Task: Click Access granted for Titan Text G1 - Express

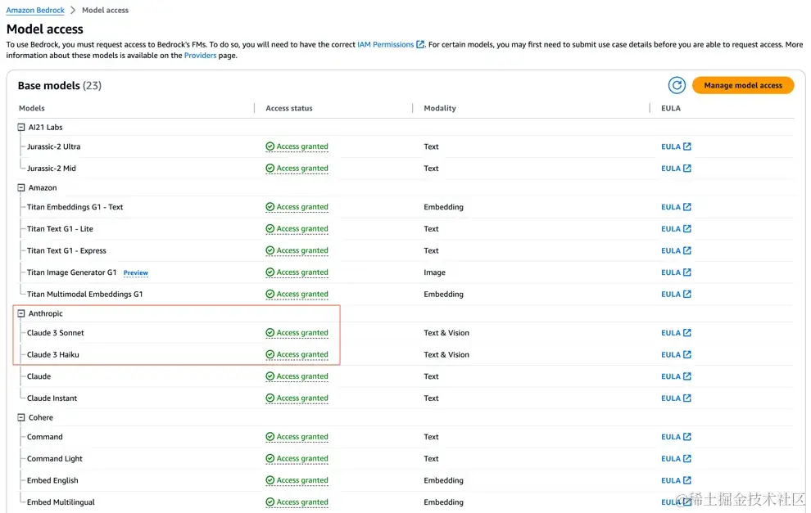Action: [297, 250]
